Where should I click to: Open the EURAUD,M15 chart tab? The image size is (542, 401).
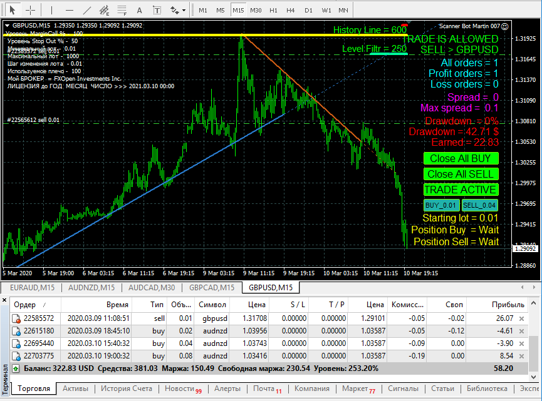[x=32, y=288]
